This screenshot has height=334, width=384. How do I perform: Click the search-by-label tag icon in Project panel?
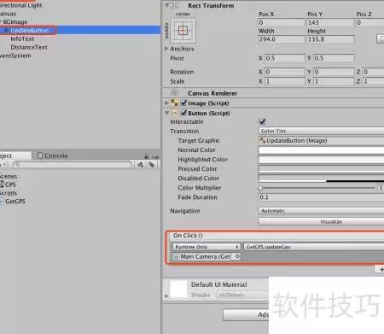point(151,165)
